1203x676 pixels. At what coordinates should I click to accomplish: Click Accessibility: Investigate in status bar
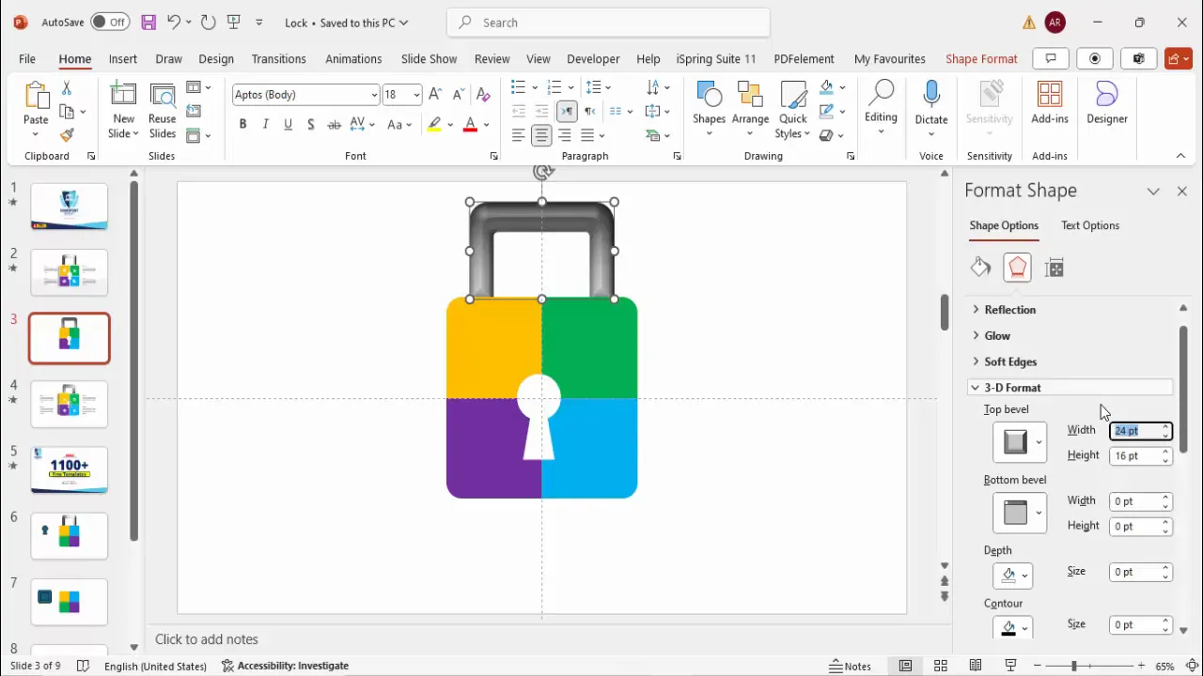click(285, 666)
